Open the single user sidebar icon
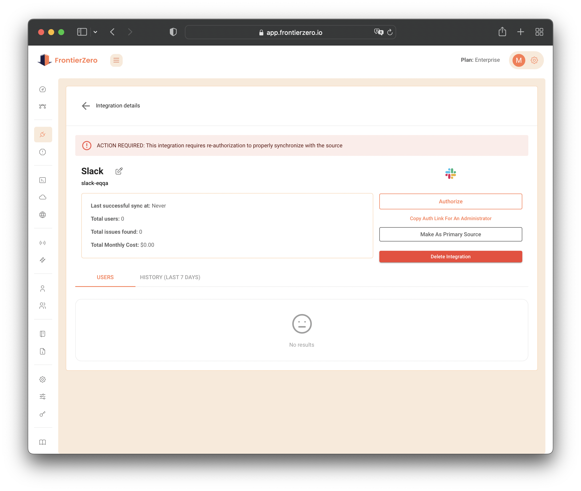 point(43,288)
